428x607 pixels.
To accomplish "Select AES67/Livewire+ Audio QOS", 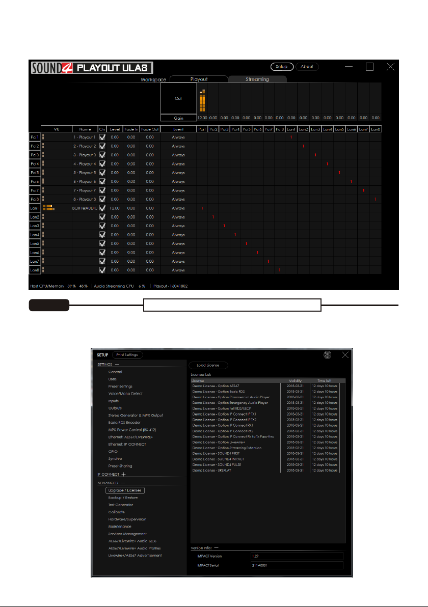I will coord(132,541).
